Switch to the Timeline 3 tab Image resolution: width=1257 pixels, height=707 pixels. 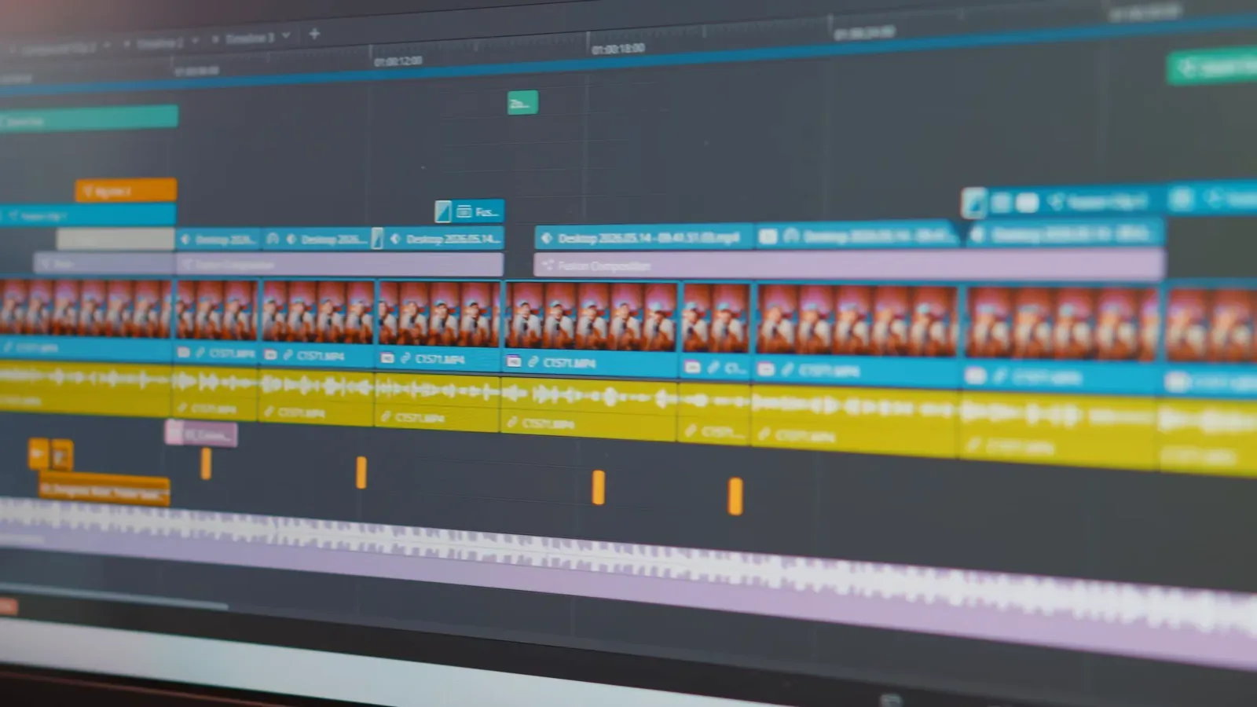[x=250, y=38]
